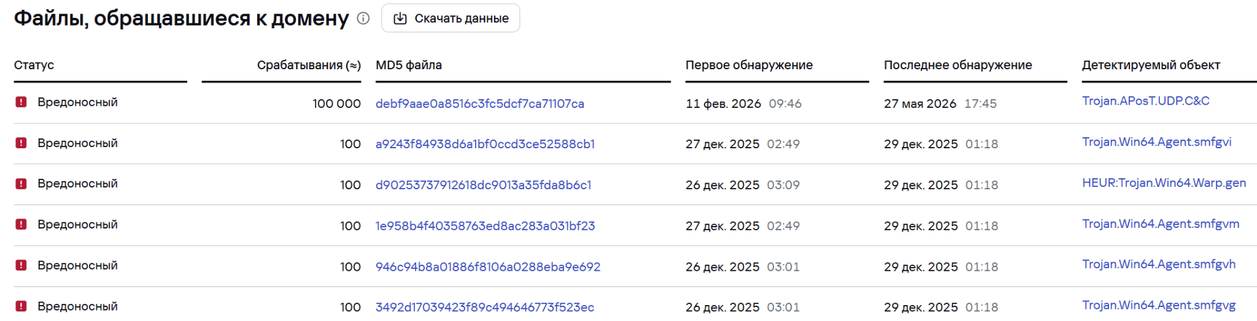The image size is (1257, 321).
Task: Click red malicious icon in second row
Action: [x=21, y=143]
